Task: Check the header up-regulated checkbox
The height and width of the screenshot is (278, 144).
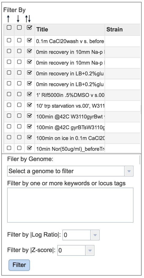Action: pos(9,27)
